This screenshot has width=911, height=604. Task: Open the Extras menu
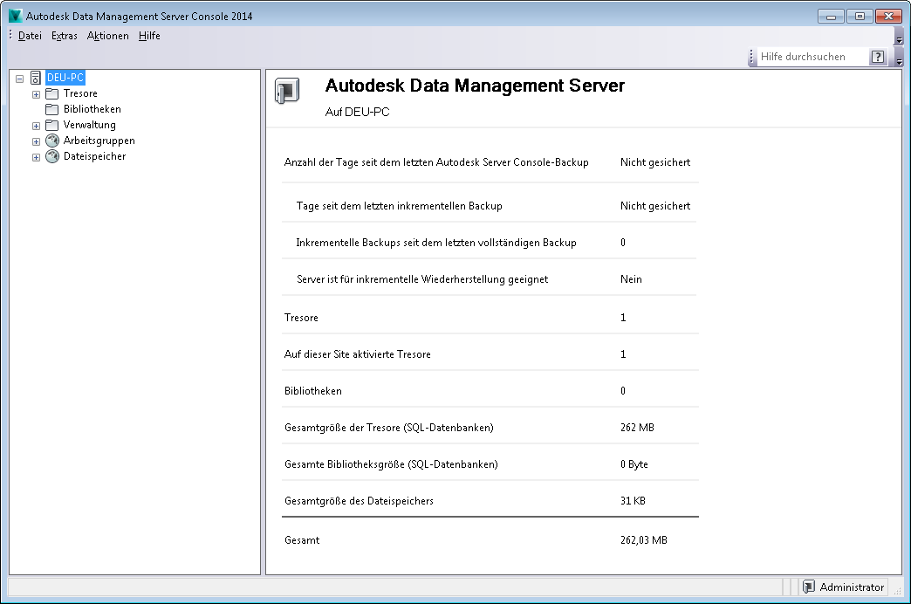(64, 36)
